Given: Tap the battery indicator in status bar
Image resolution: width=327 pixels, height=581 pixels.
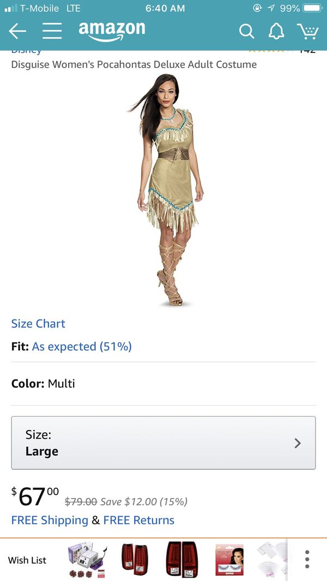Looking at the screenshot, I should pos(313,8).
